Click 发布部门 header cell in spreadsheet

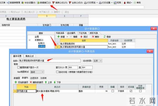point(47,25)
